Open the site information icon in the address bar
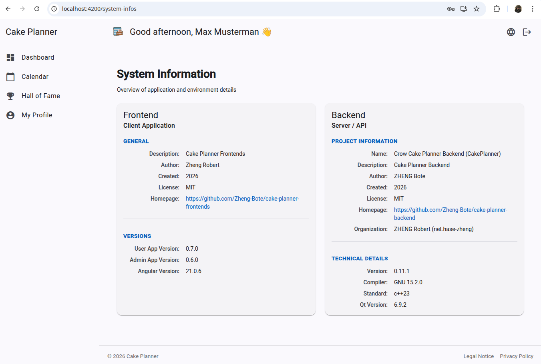541x364 pixels. (x=54, y=8)
